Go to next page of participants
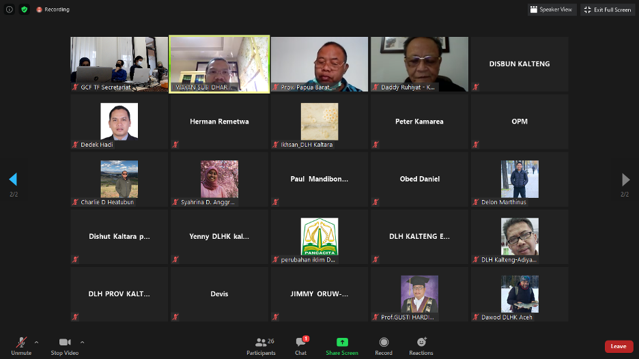 [x=625, y=179]
